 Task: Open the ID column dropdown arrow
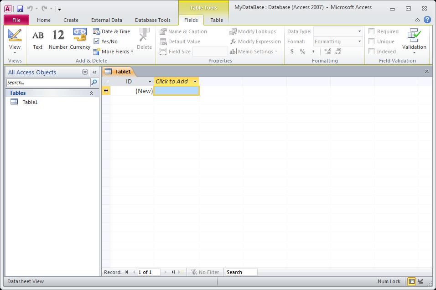(x=150, y=82)
